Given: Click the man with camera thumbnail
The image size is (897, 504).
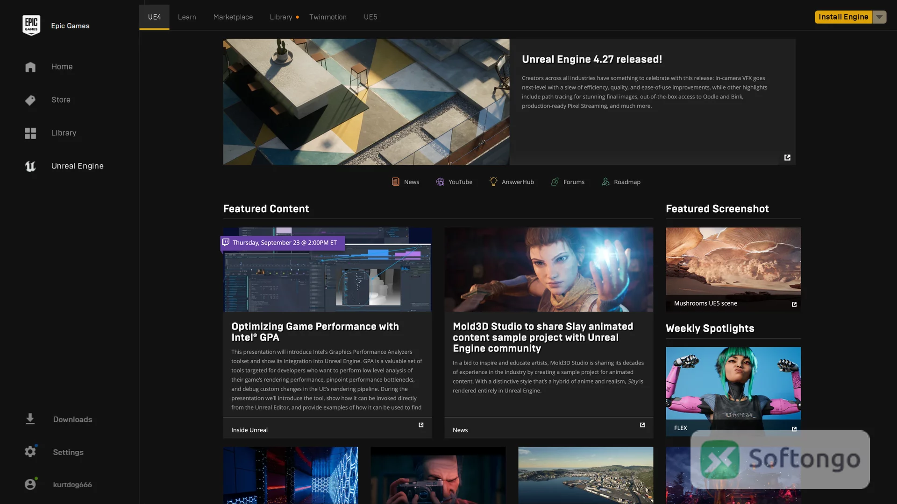Looking at the screenshot, I should (438, 475).
